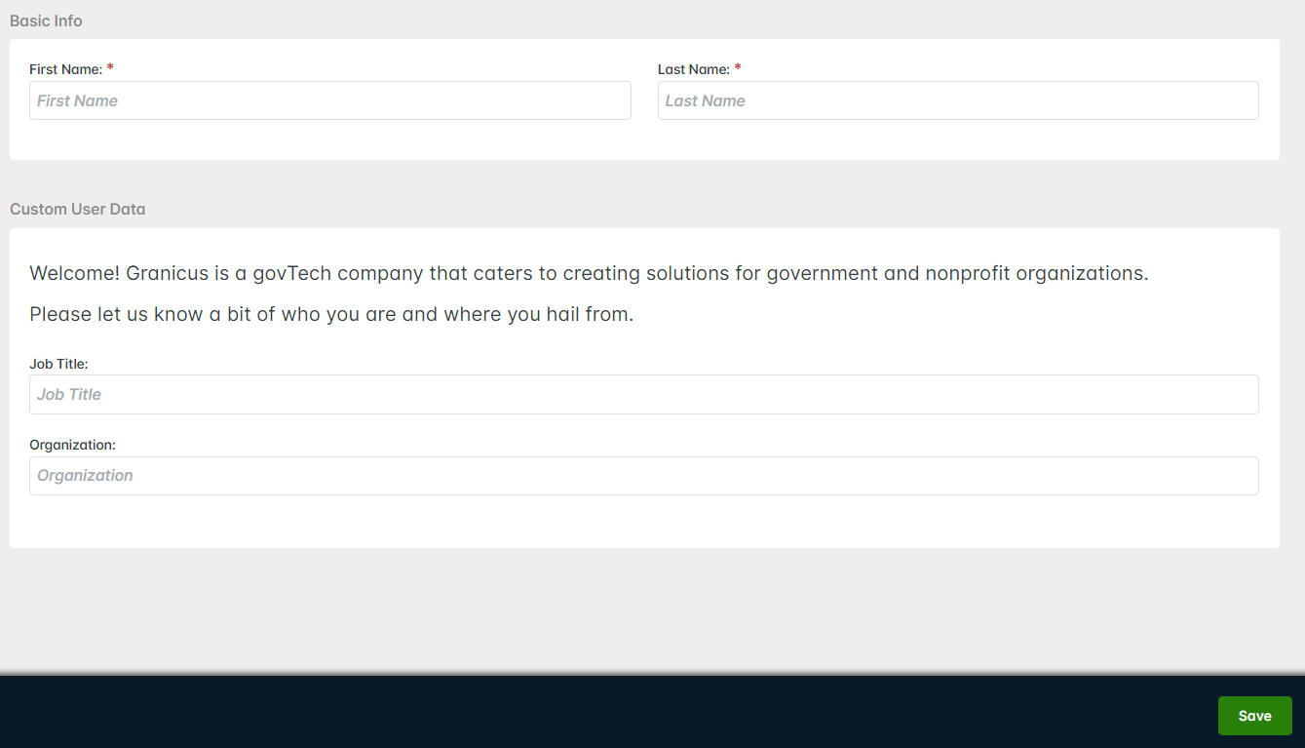
Task: Click the "Last Name:" label
Action: point(693,69)
